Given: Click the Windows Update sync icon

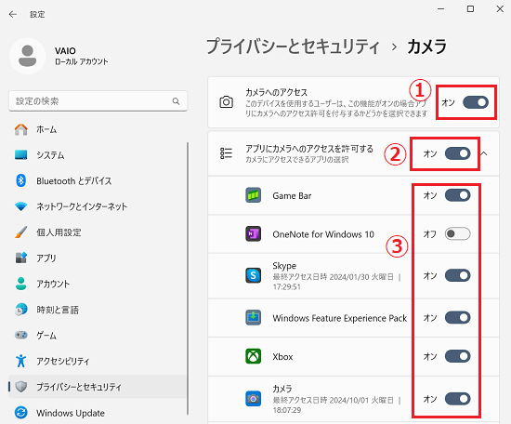Looking at the screenshot, I should click(x=21, y=413).
